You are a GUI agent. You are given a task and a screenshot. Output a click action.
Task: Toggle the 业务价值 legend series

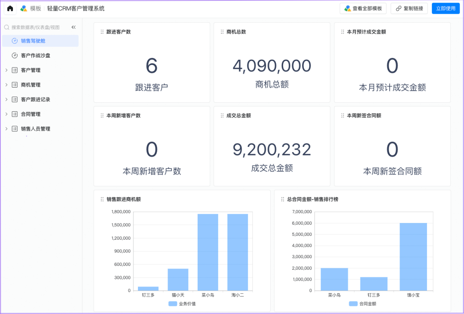[x=182, y=304]
